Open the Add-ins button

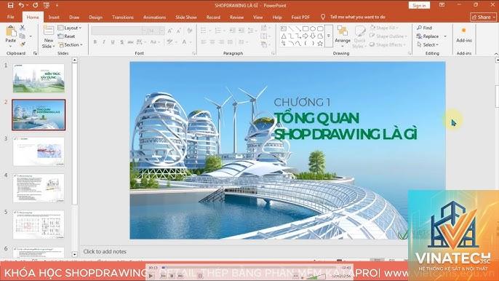click(463, 34)
